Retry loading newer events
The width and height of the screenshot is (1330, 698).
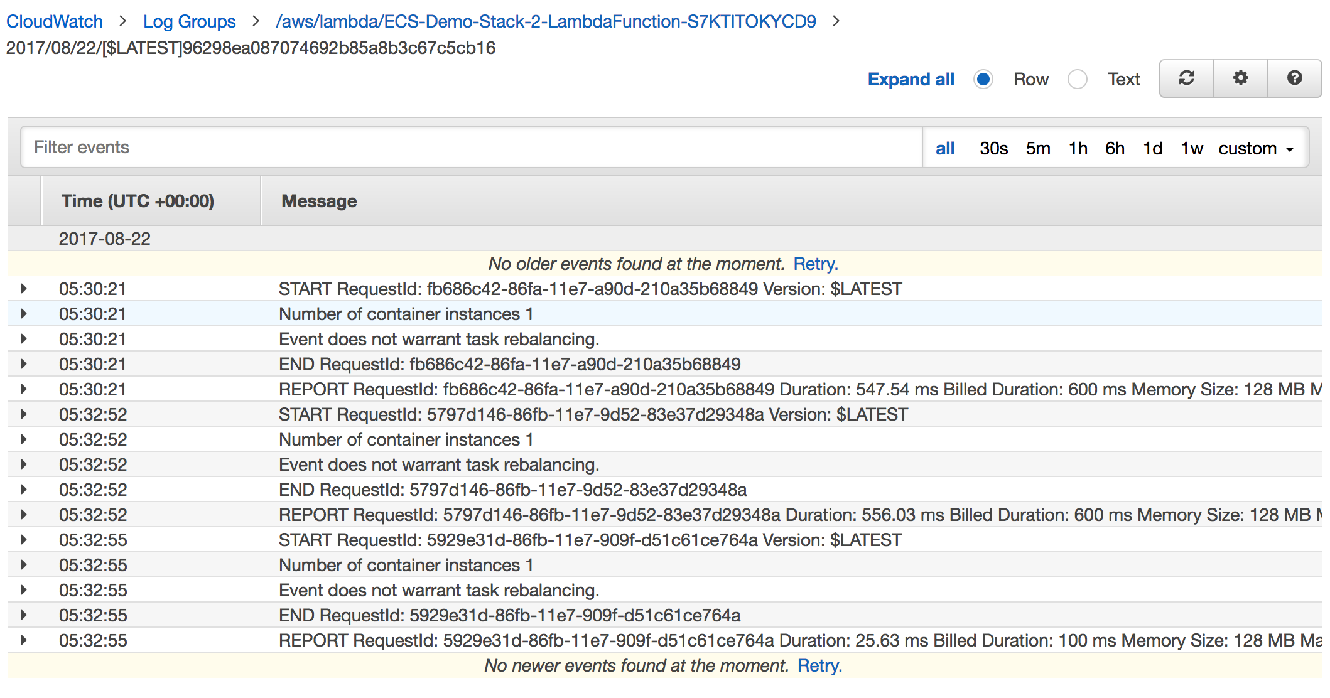819,665
